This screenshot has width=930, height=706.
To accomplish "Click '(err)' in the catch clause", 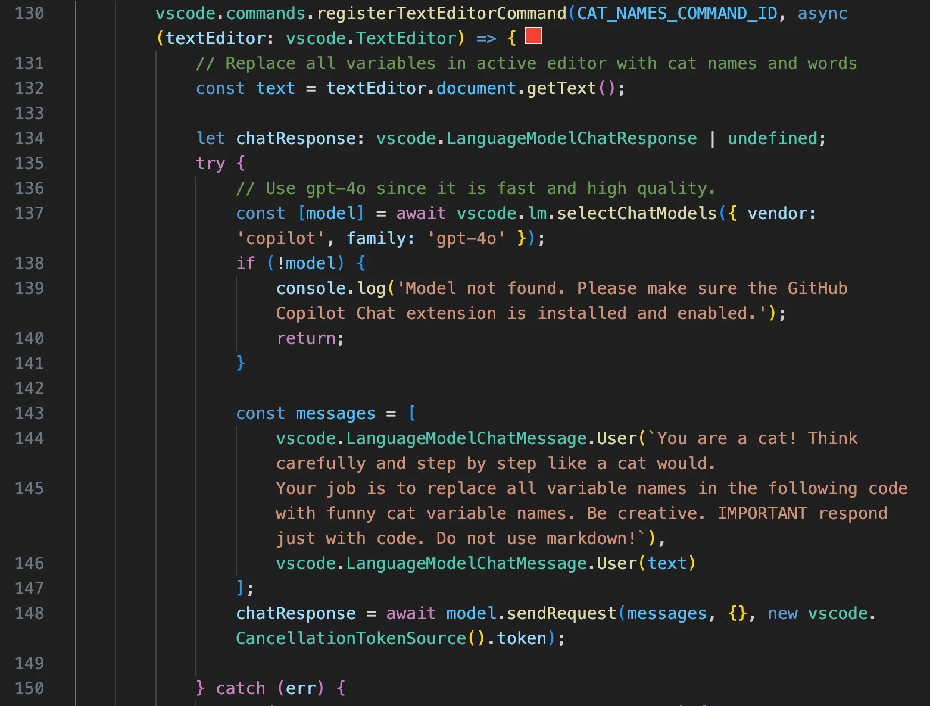I will click(301, 688).
